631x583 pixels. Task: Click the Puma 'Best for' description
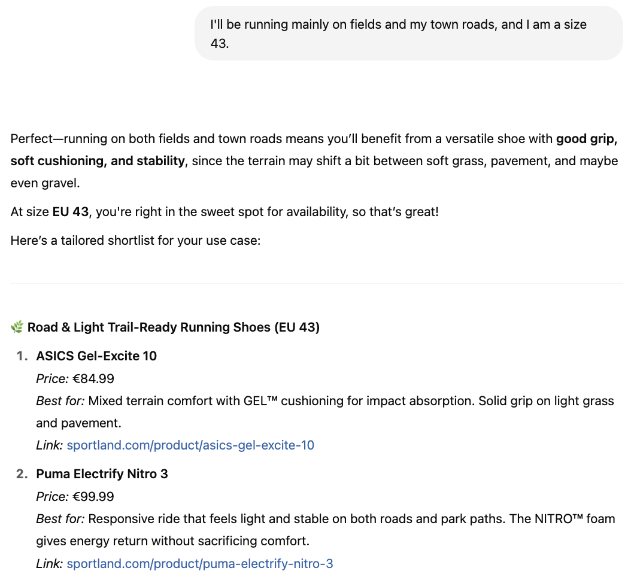coord(326,530)
